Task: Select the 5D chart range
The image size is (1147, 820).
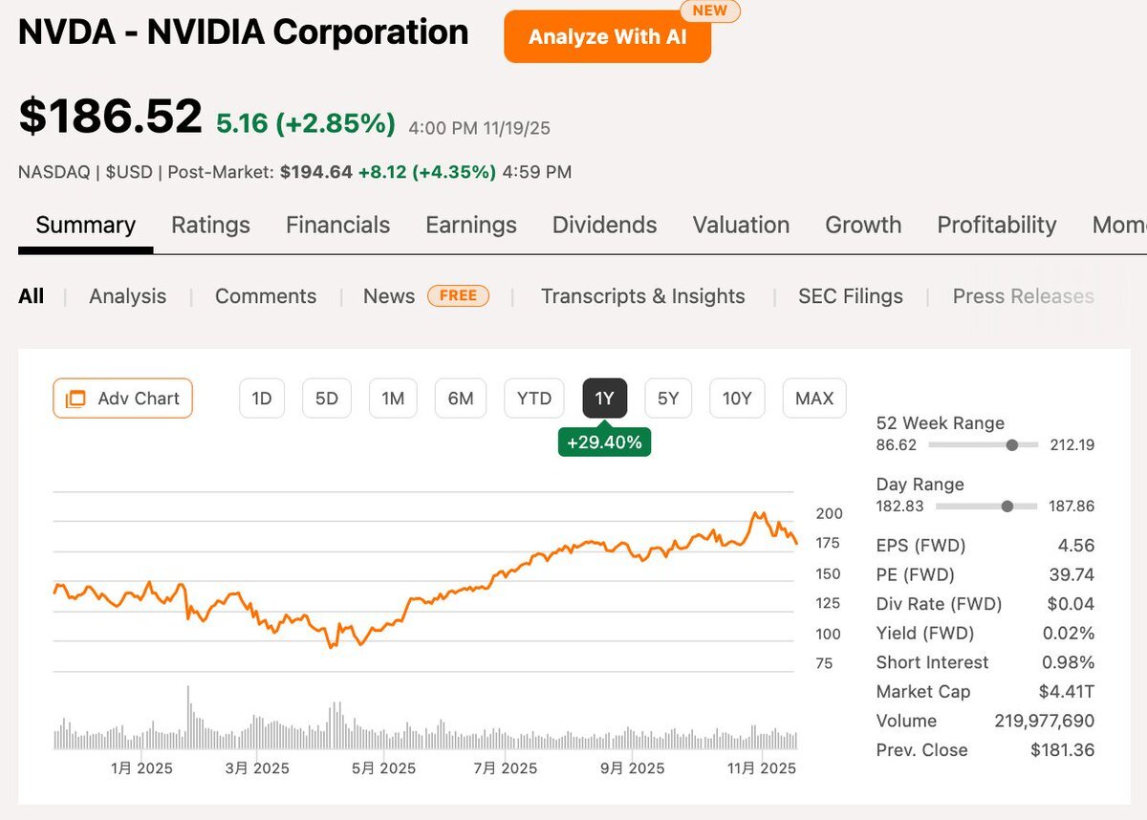Action: point(327,399)
